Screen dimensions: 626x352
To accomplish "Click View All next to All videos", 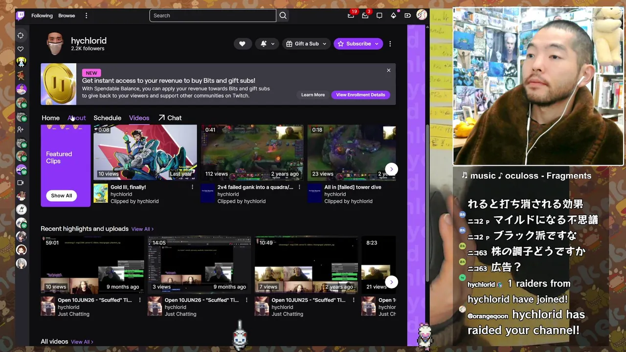I will click(82, 342).
